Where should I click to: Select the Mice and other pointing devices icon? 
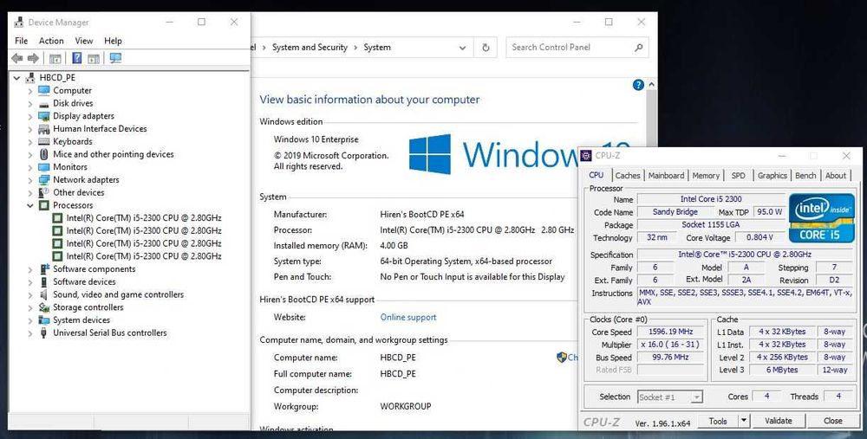[x=43, y=154]
